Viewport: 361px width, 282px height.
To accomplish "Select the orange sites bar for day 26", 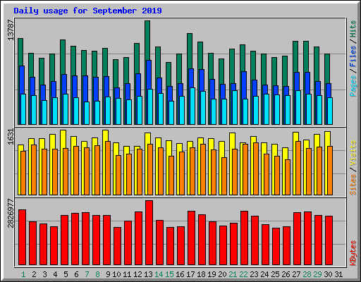I will pos(288,177).
